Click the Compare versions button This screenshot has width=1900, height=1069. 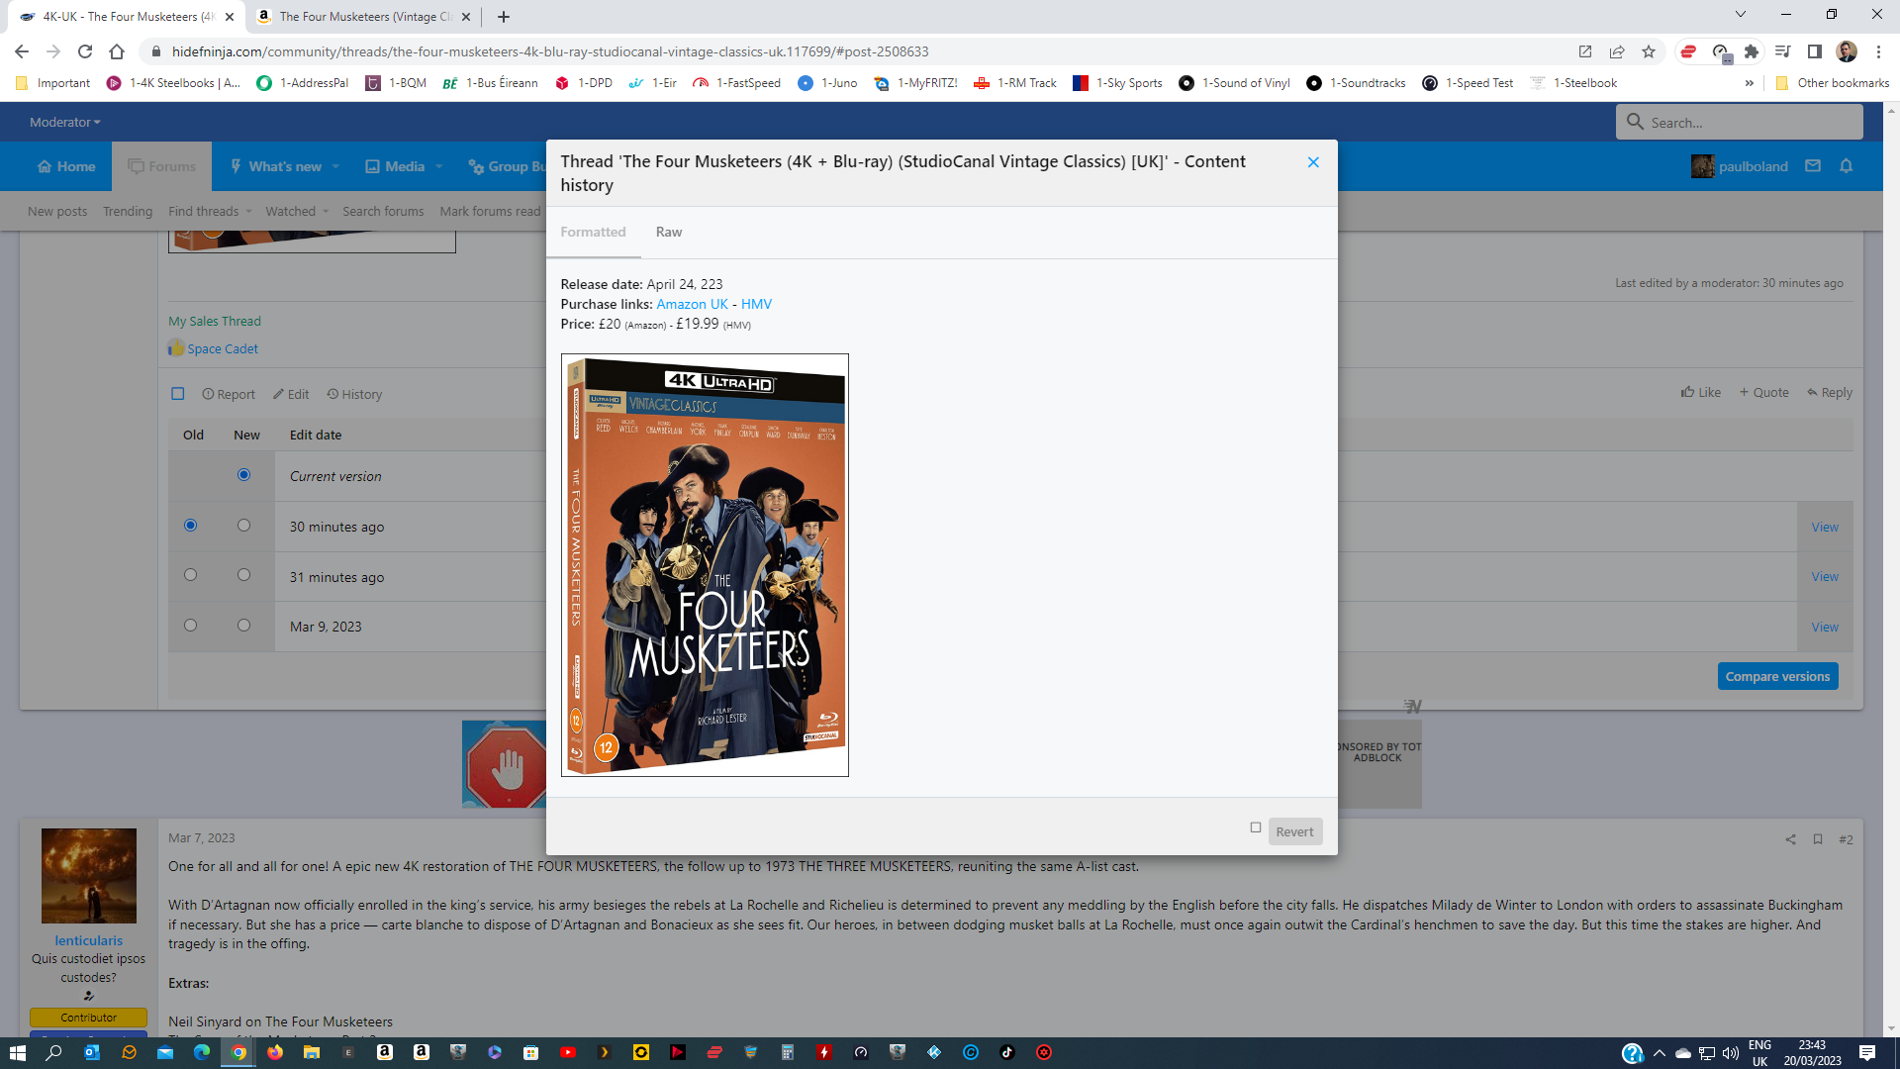point(1777,676)
